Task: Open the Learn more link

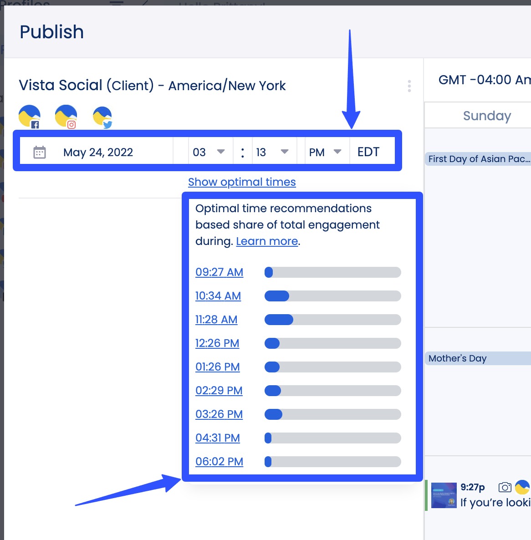Action: click(x=267, y=241)
